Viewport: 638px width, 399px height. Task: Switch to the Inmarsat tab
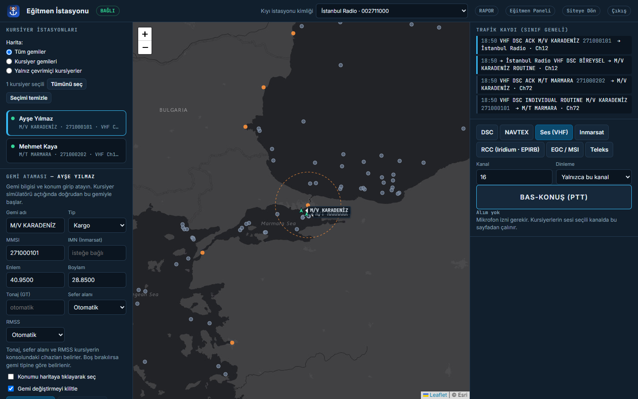pyautogui.click(x=591, y=132)
